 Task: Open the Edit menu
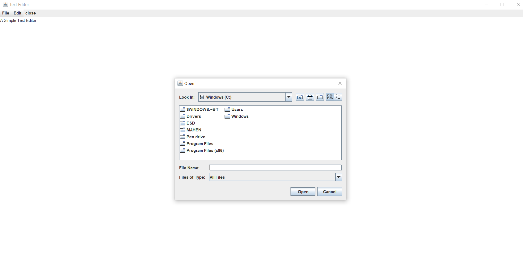17,13
